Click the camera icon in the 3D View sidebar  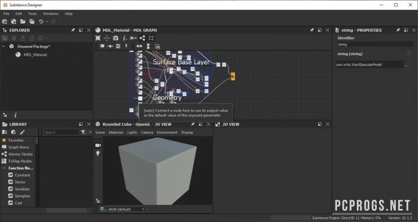point(98,145)
